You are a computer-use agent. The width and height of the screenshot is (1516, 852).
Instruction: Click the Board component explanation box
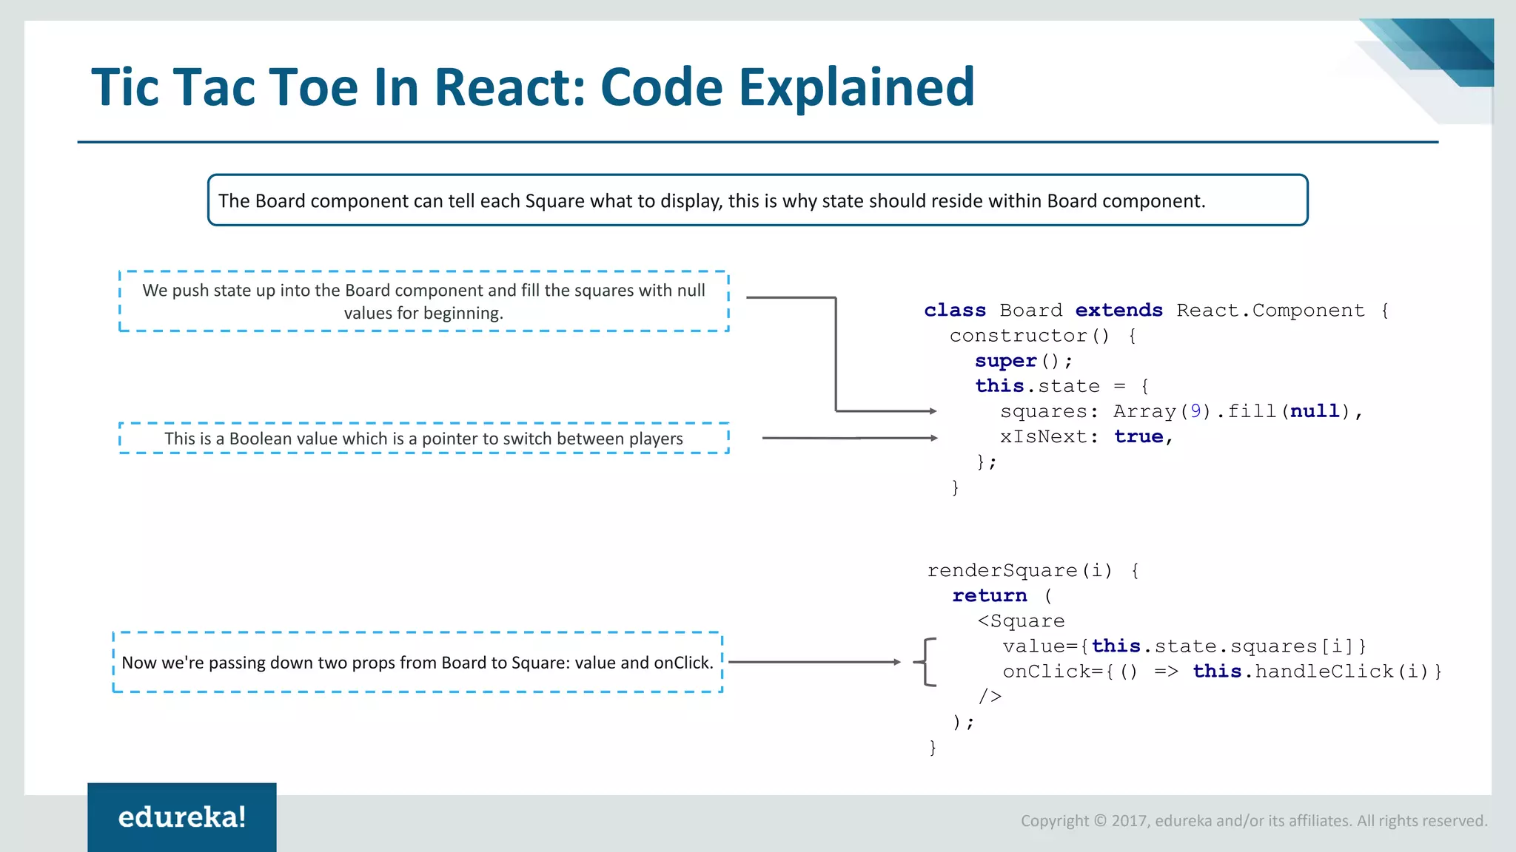point(757,200)
